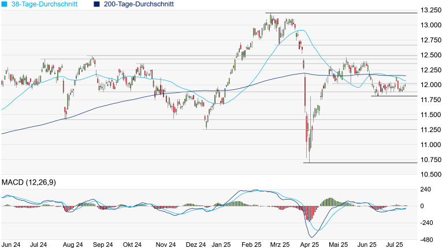Click the 12.000 price axis label
The width and height of the screenshot is (442, 248).
[430, 85]
